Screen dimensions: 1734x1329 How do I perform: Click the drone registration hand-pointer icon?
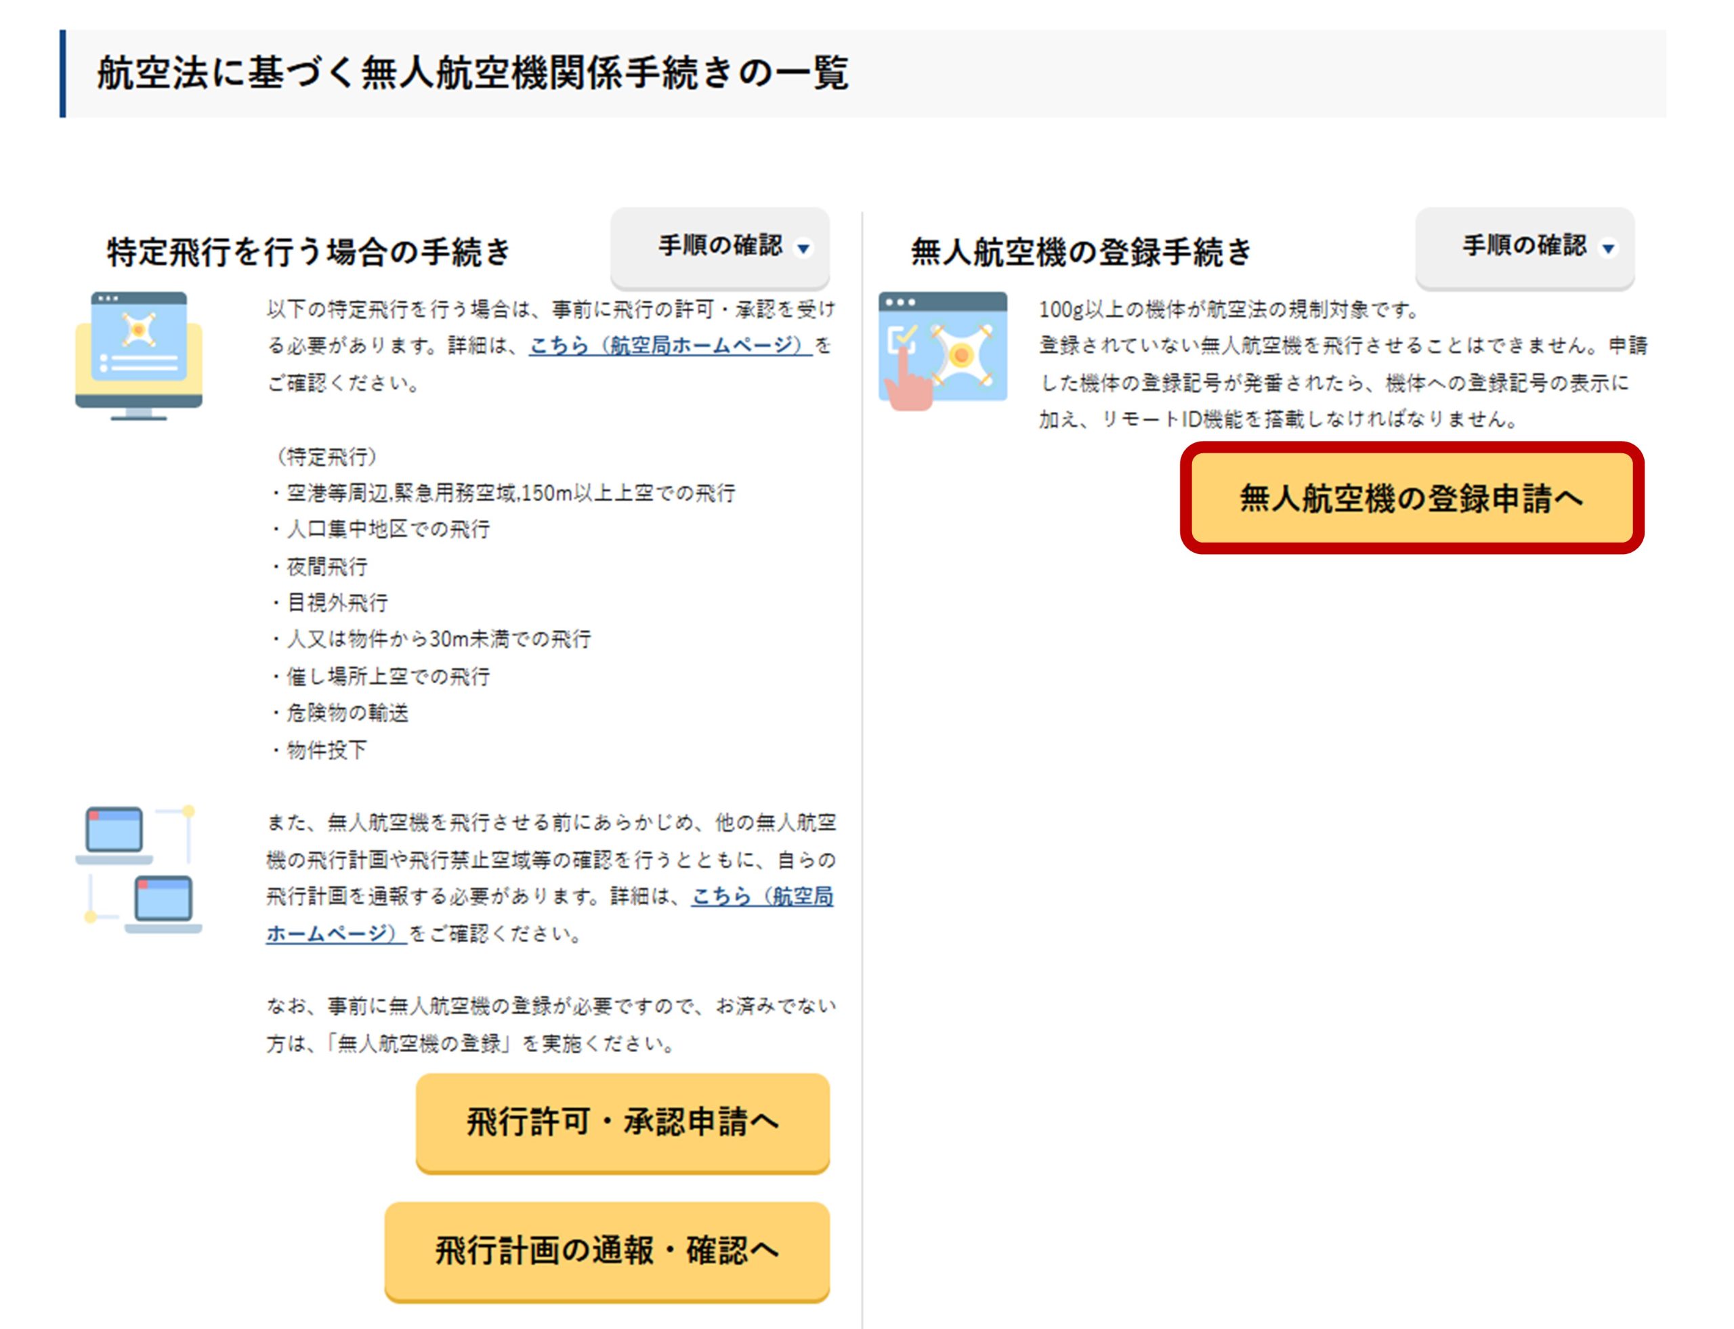942,350
